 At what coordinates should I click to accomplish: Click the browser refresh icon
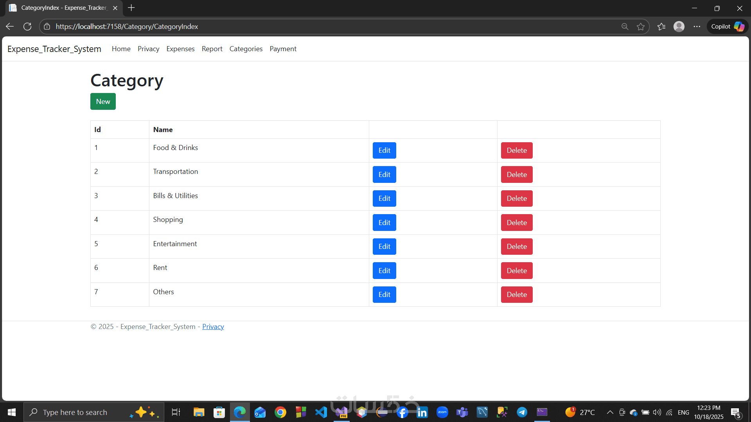27,27
